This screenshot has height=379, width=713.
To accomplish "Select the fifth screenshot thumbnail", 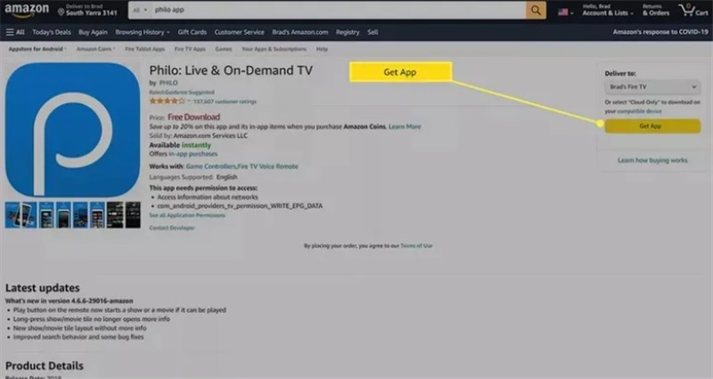I will coord(80,215).
